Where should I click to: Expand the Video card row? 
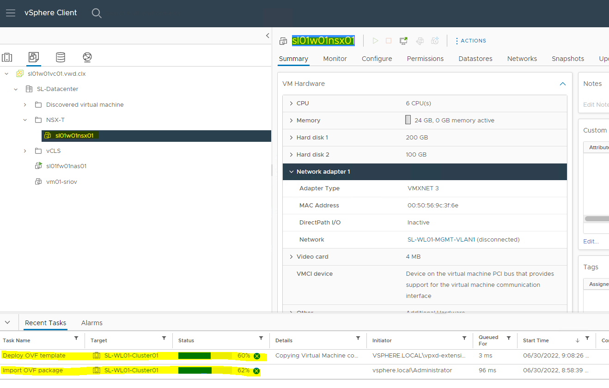coord(291,257)
